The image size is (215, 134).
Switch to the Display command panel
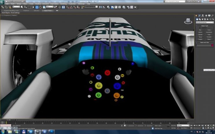tap(209, 16)
